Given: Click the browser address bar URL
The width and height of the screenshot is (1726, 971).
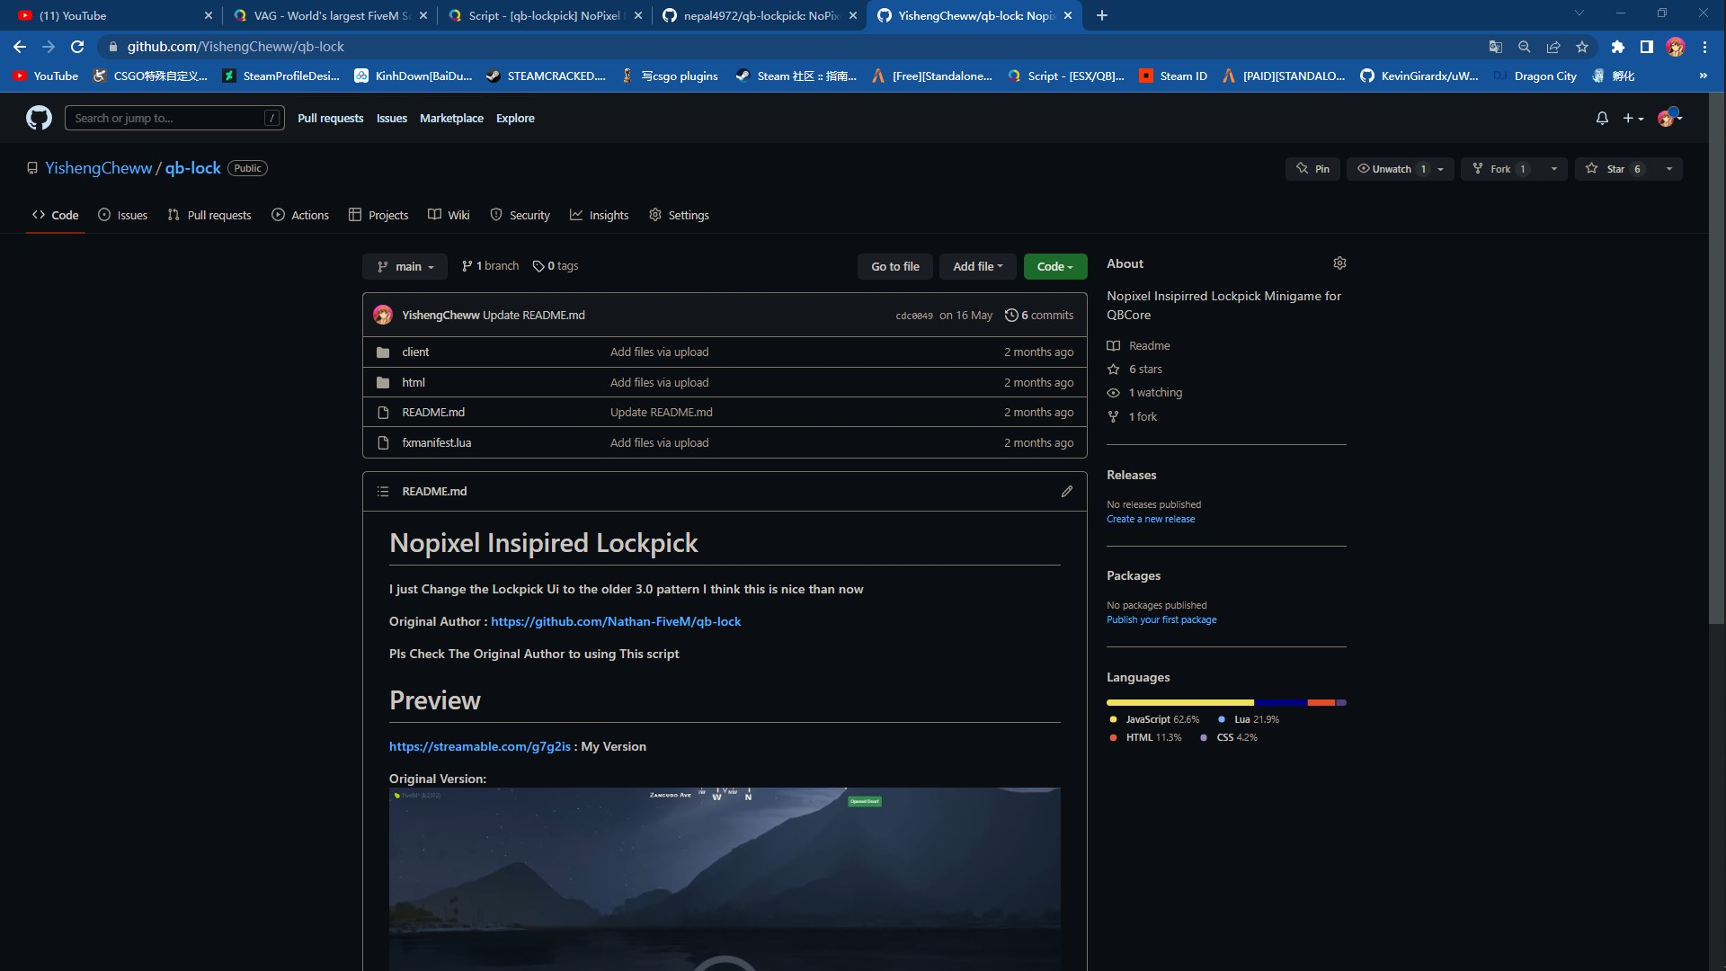Looking at the screenshot, I should click(236, 47).
